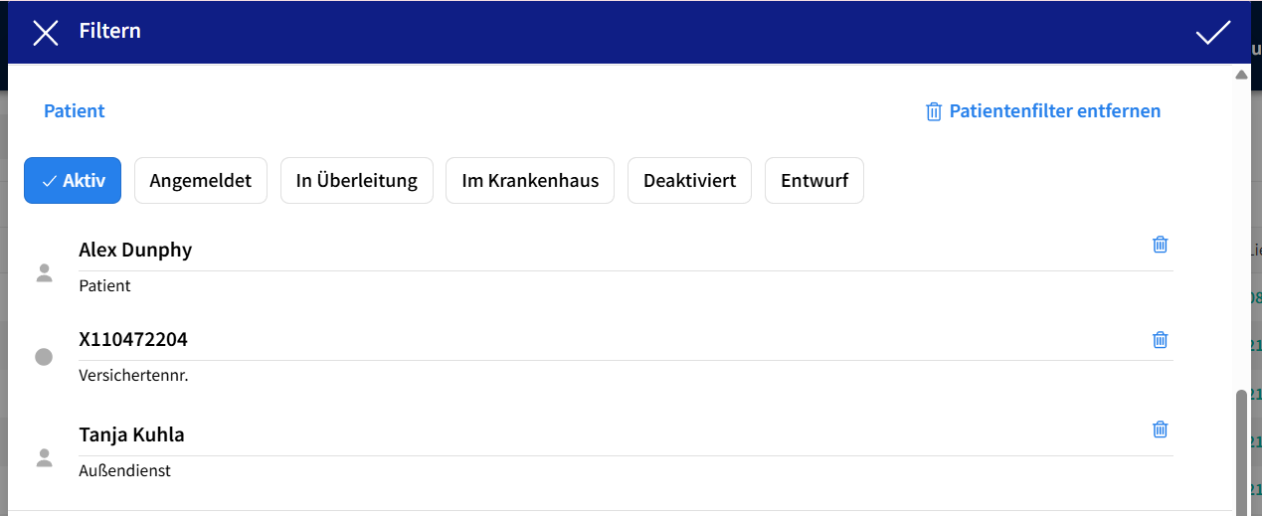Confirm filters with the checkmark icon
Image resolution: width=1262 pixels, height=516 pixels.
click(1212, 33)
